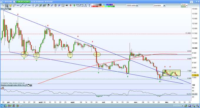Open the BTCUSD instrument menu arrow
The width and height of the screenshot is (200, 108).
(4, 2)
